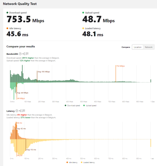Open the Bandwidth help question-mark icon
Viewport: 157px width, 166px height.
tap(20, 54)
